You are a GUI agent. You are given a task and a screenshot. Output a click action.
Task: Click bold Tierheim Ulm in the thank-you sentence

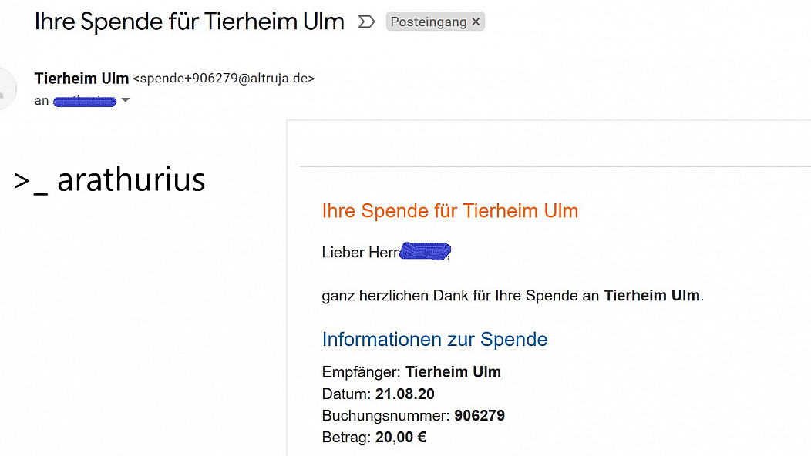[651, 295]
